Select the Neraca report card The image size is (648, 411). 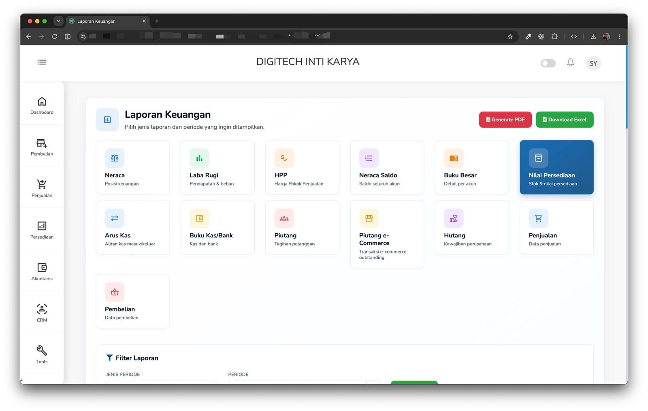[x=133, y=167]
